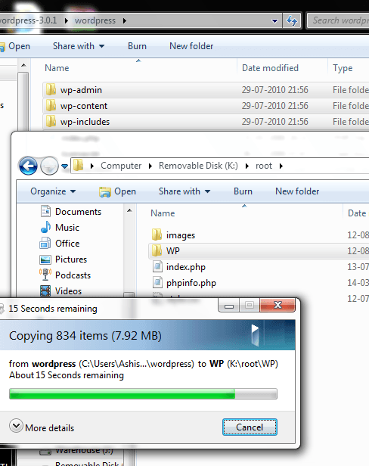The width and height of the screenshot is (369, 466).
Task: Minimize the copy progress dialog
Action: point(229,306)
